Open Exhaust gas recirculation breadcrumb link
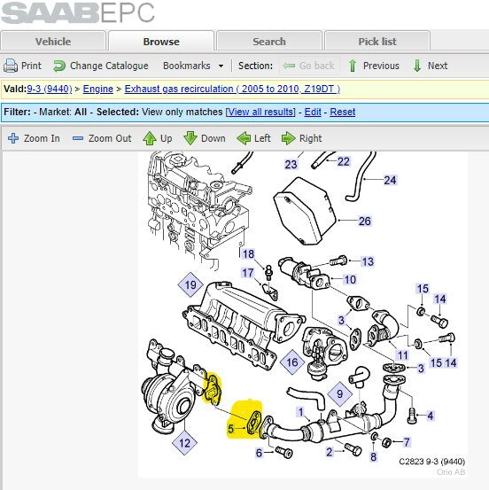This screenshot has height=490, width=489. click(232, 89)
